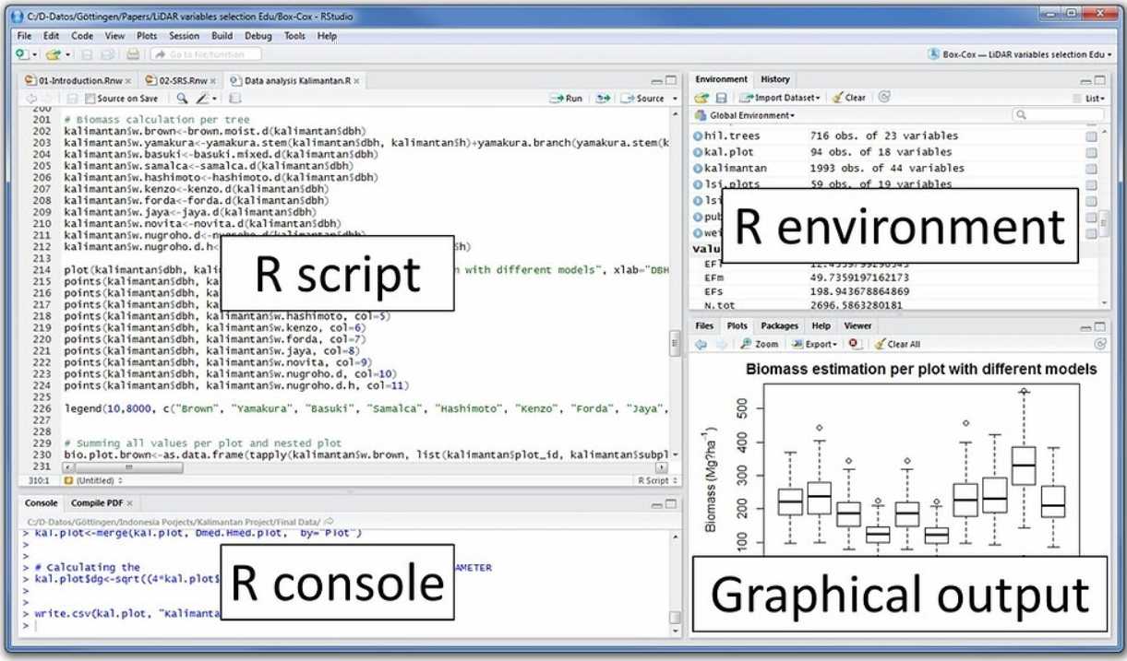Open the Source button dropdown arrow
Image resolution: width=1127 pixels, height=661 pixels.
point(674,98)
